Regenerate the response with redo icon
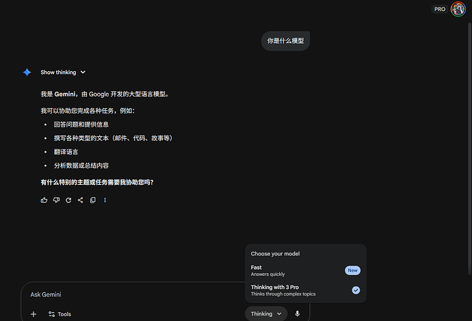This screenshot has width=472, height=321. pos(68,200)
